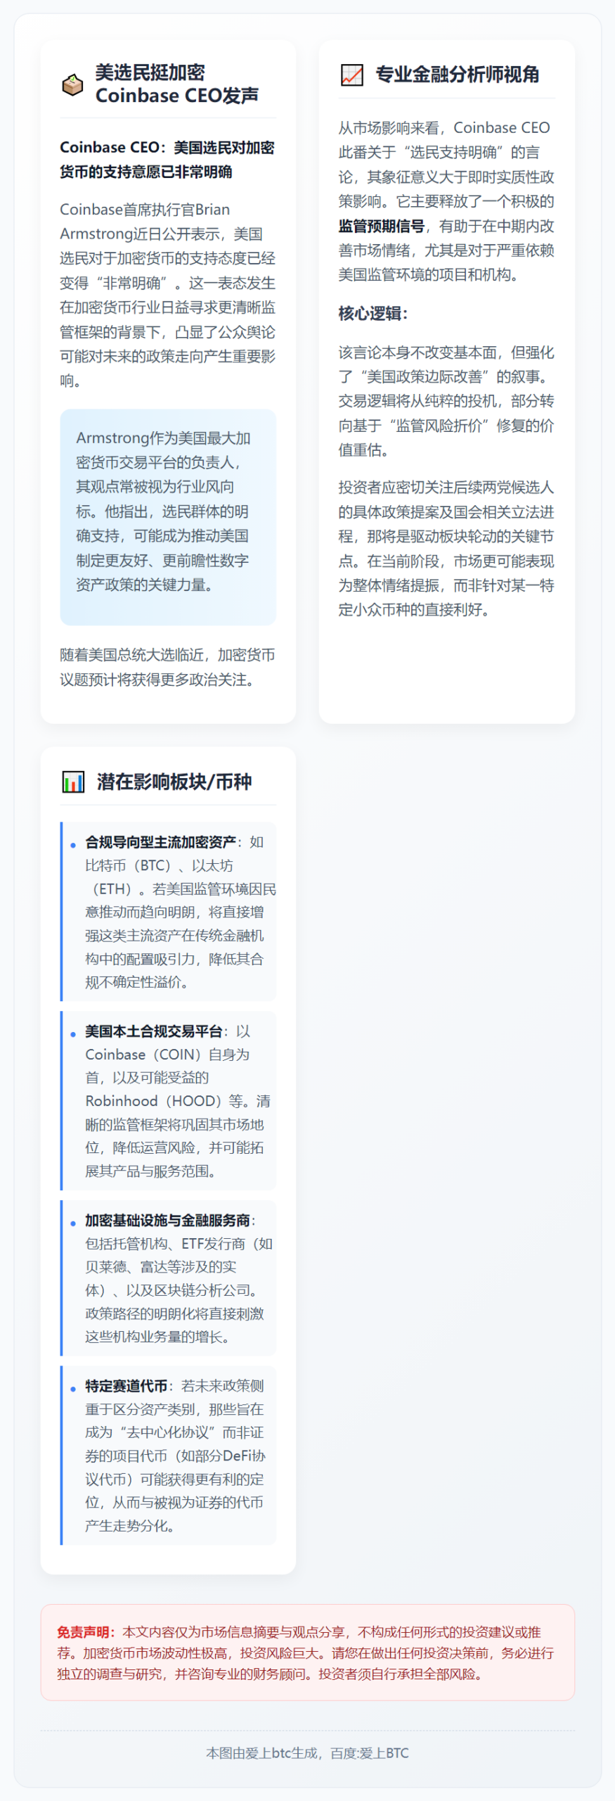This screenshot has width=615, height=1801.
Task: Click the pink disclaimer box body text
Action: pos(307,1653)
